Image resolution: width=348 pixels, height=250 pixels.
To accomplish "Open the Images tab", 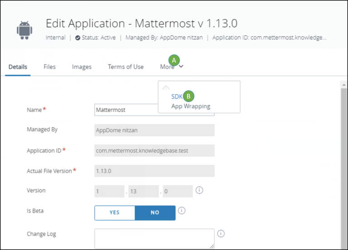I will pyautogui.click(x=82, y=67).
